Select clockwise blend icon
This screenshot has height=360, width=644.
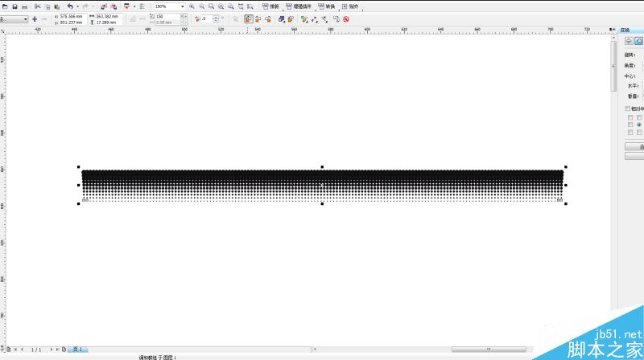258,18
